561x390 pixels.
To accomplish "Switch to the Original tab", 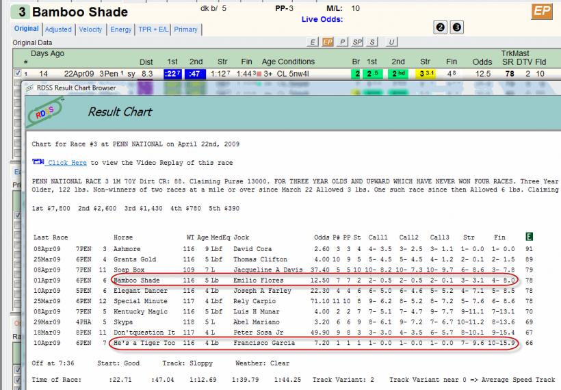I will pyautogui.click(x=27, y=29).
